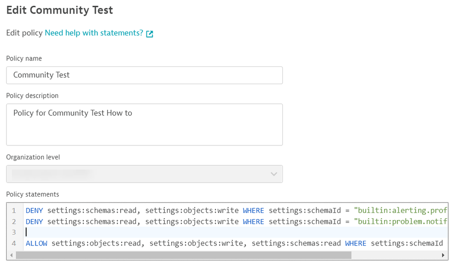Click inside the Policy description text area
451x263 pixels.
click(144, 124)
